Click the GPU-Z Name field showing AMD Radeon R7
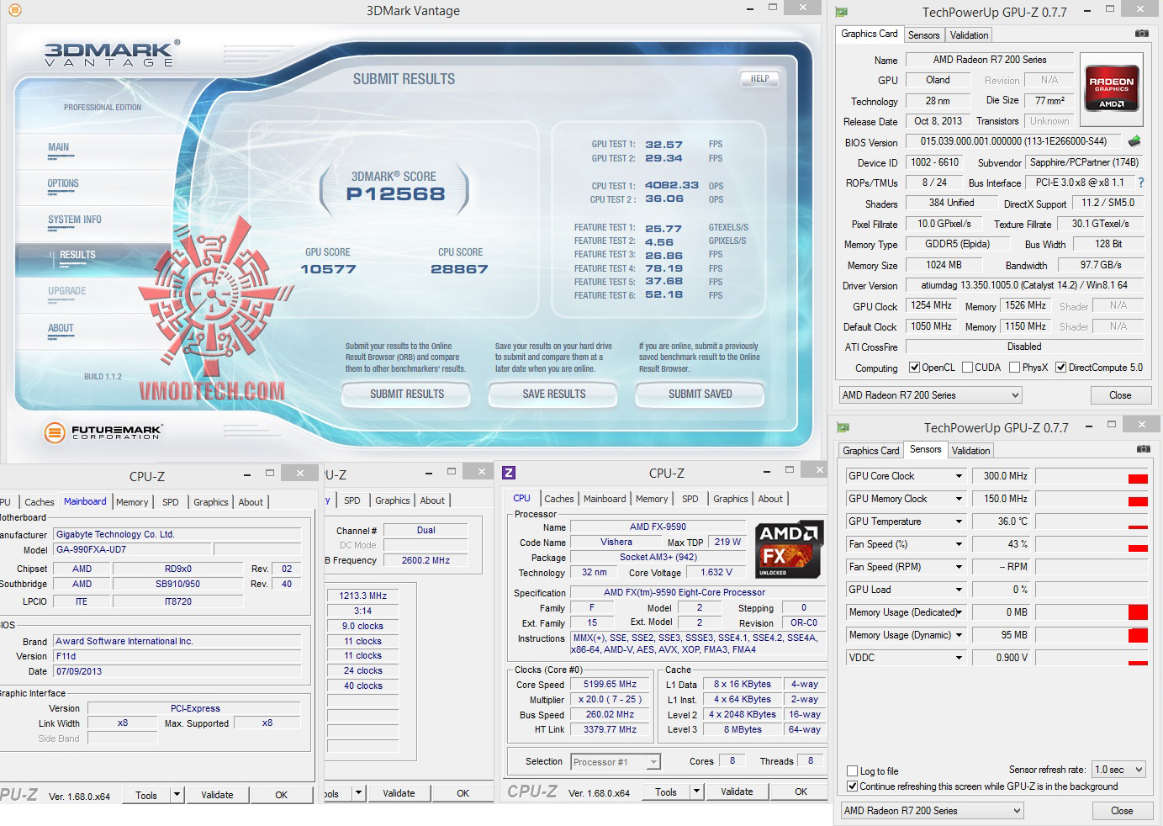 click(x=990, y=60)
